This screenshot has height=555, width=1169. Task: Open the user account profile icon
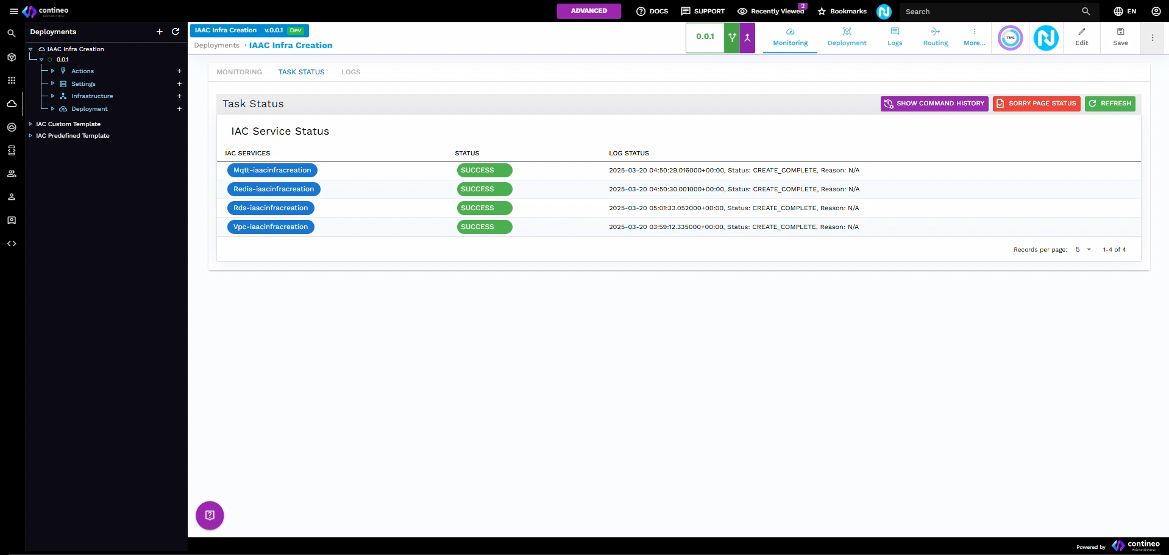(x=1156, y=11)
